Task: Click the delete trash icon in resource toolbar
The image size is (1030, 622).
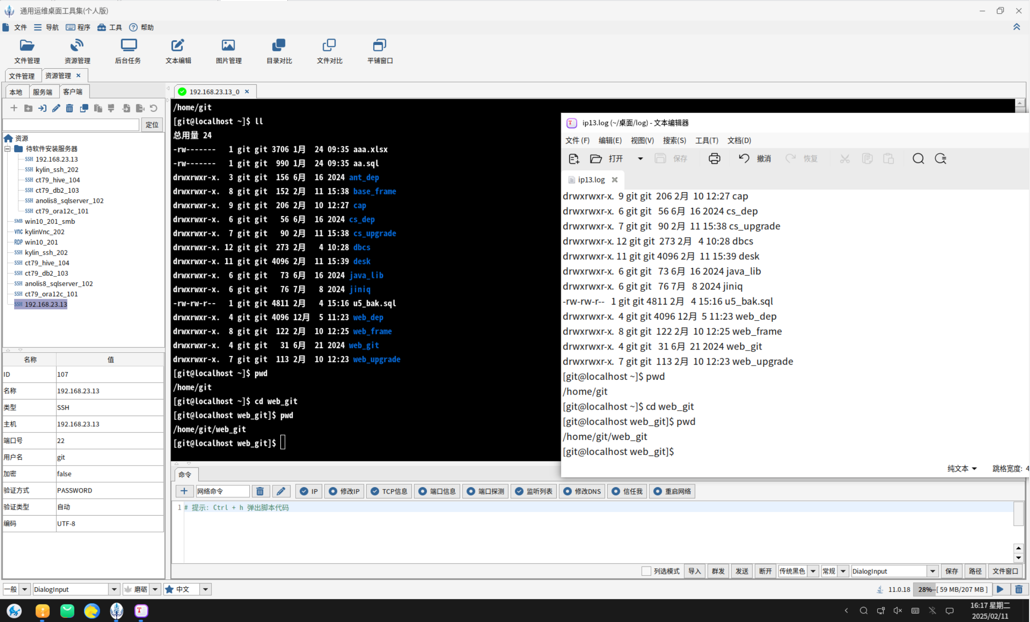Action: pos(69,108)
